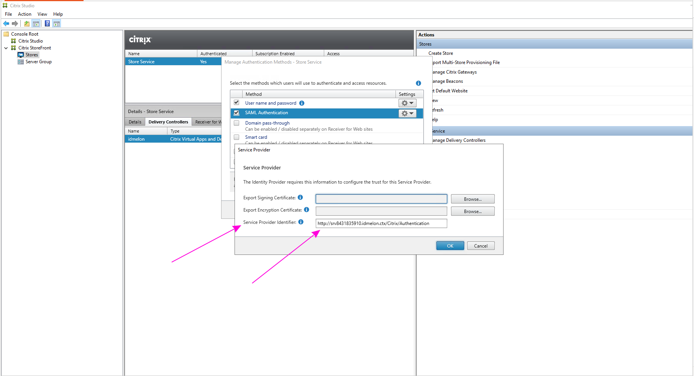Select Server Group in the console tree
Screen dimensions: 694x376
(x=38, y=62)
